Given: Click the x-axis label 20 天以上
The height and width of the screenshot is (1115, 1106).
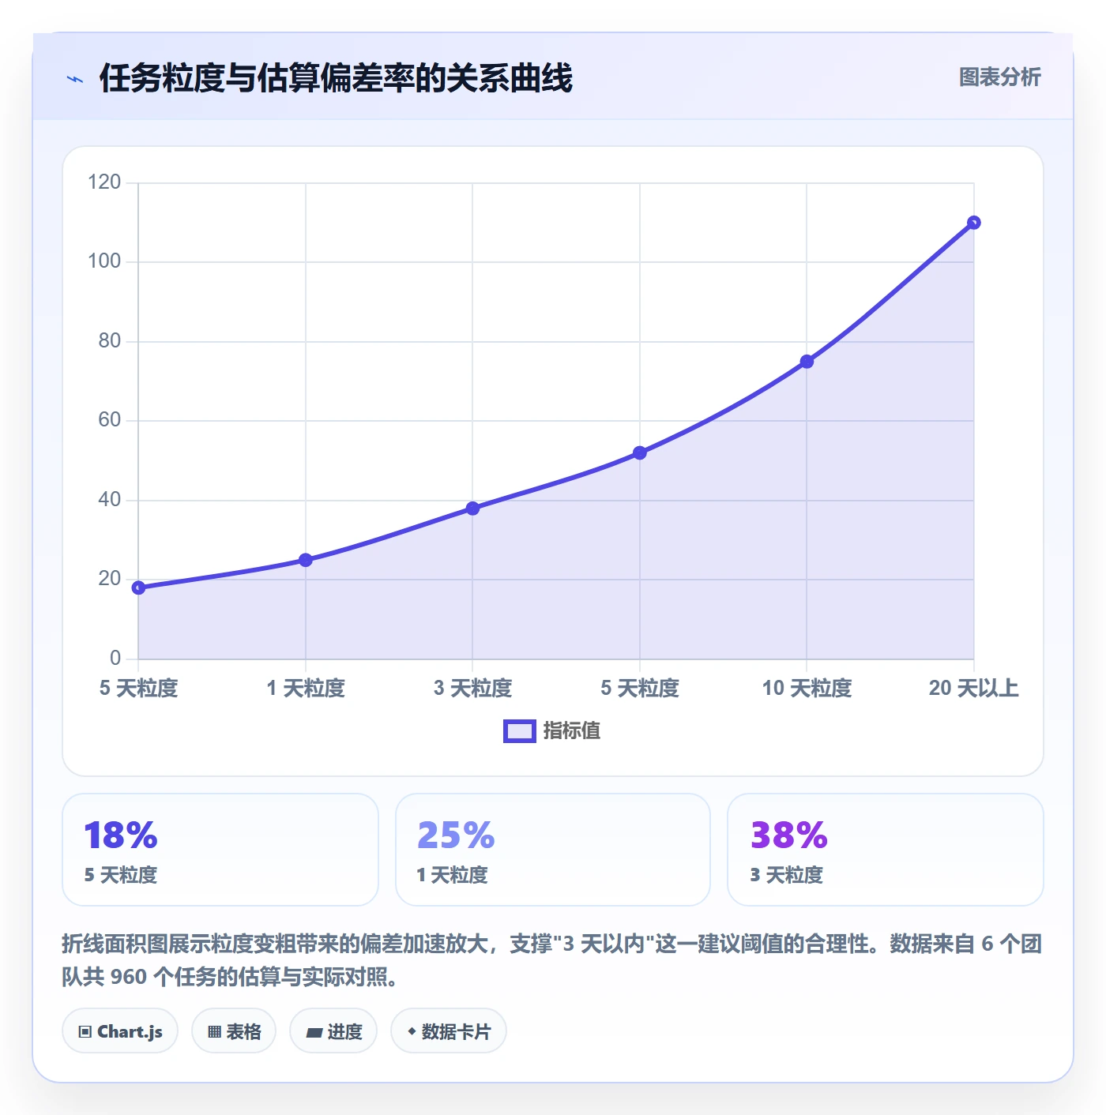Looking at the screenshot, I should pos(973,688).
